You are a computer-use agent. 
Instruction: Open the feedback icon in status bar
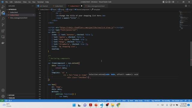coord(186,100)
